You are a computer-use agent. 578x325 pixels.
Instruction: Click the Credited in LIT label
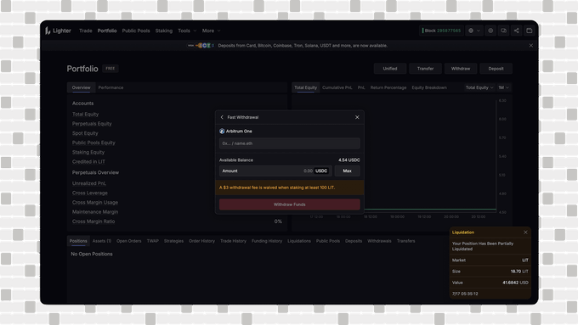(88, 161)
